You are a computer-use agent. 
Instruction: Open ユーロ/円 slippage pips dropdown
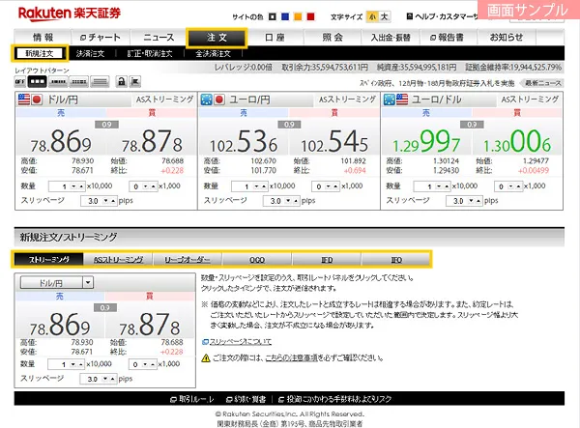pyautogui.click(x=275, y=200)
